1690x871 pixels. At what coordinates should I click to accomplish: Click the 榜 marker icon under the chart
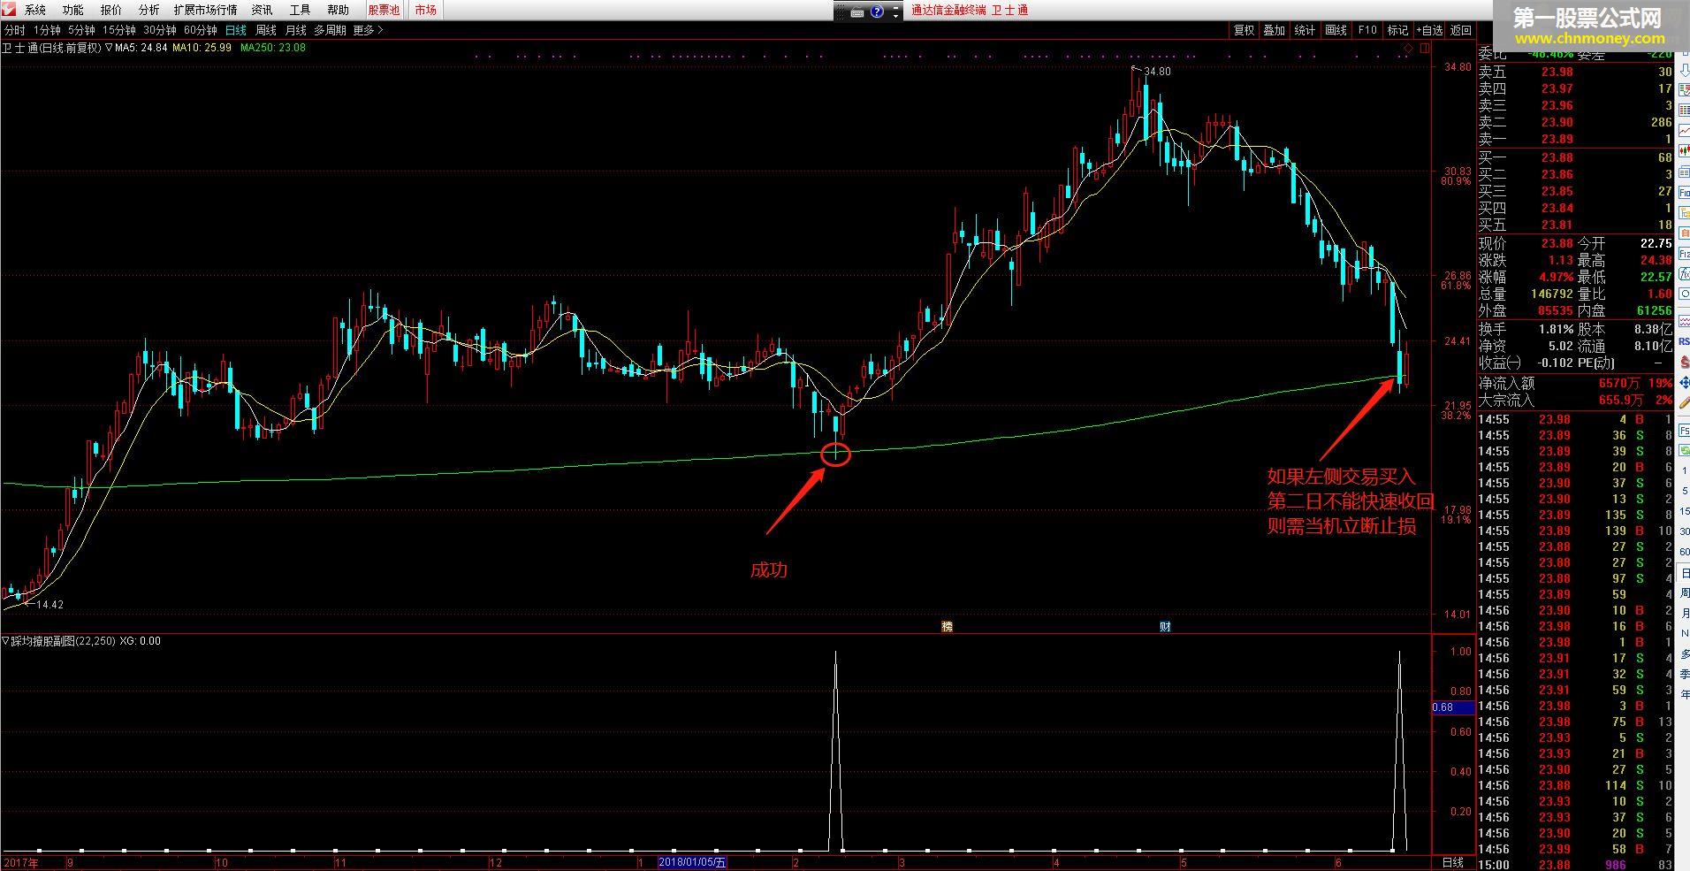948,627
